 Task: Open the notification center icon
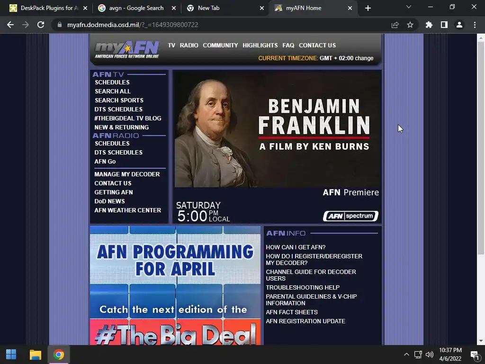(475, 355)
